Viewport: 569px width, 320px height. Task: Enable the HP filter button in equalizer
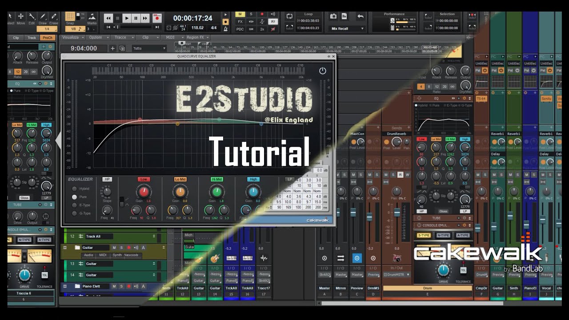tap(107, 179)
